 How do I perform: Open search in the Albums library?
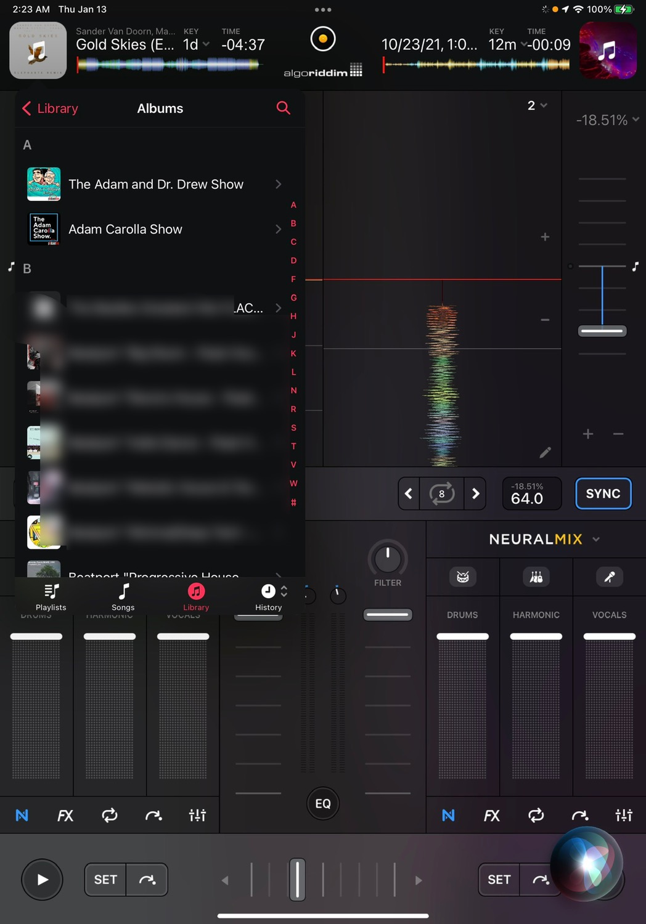283,108
